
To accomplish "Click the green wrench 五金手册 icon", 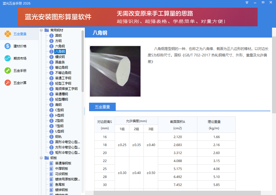I will coord(8,70).
